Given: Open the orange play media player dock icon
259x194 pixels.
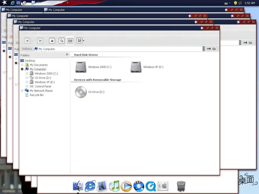Looking at the screenshot, I should click(126, 186).
